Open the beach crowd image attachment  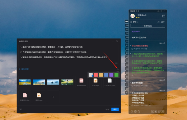pos(39,82)
